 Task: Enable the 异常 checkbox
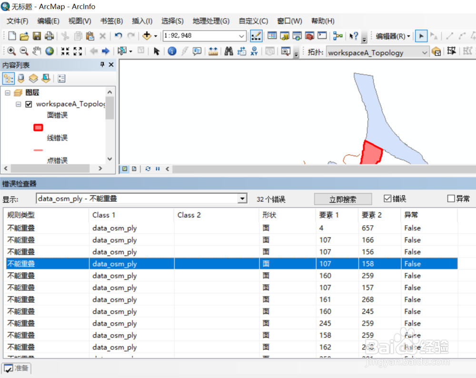pos(451,199)
